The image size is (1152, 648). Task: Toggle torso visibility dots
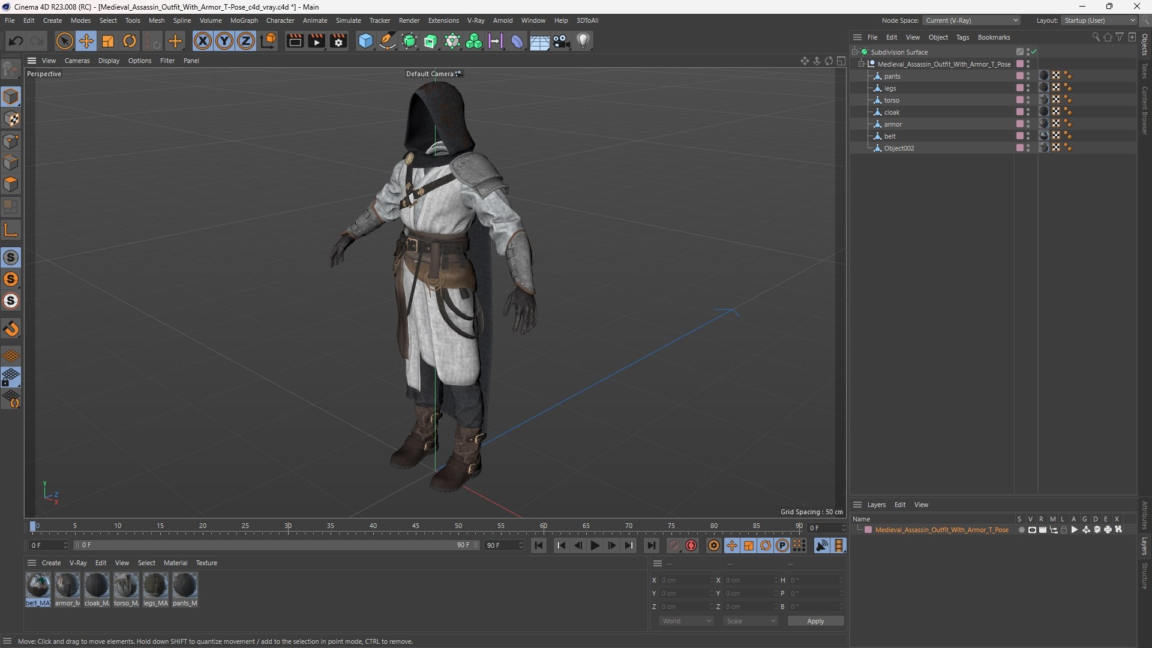[x=1028, y=100]
